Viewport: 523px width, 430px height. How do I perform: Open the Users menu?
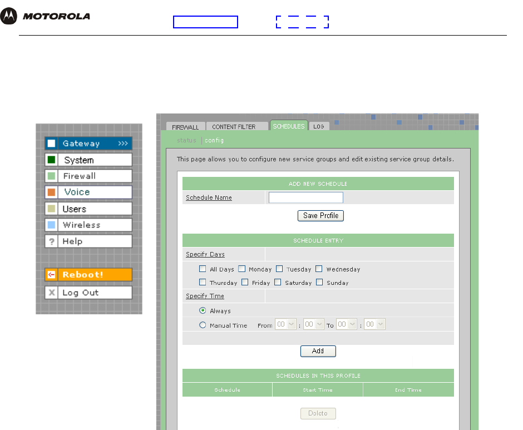coord(88,209)
